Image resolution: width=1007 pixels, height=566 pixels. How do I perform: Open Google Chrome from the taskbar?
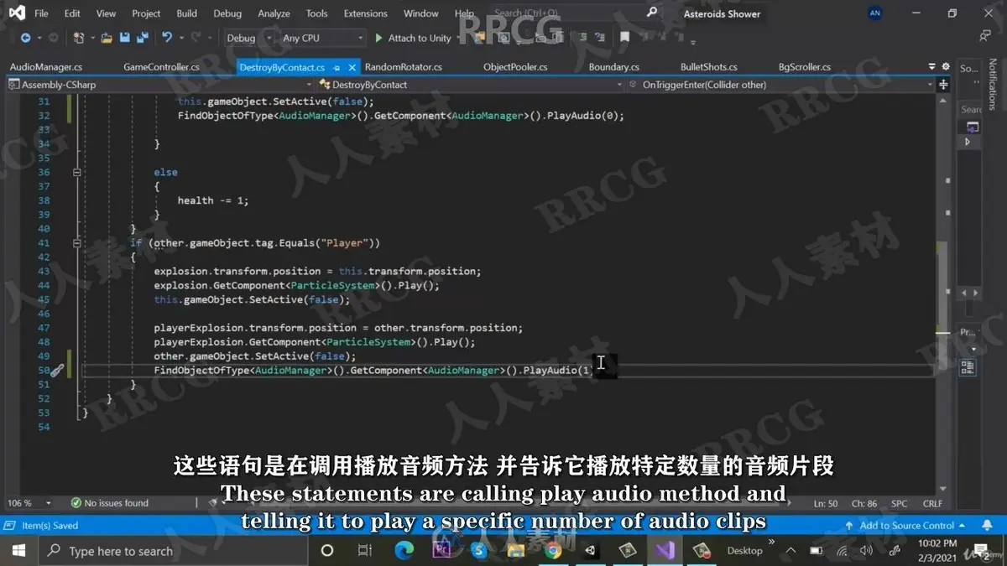(x=553, y=551)
